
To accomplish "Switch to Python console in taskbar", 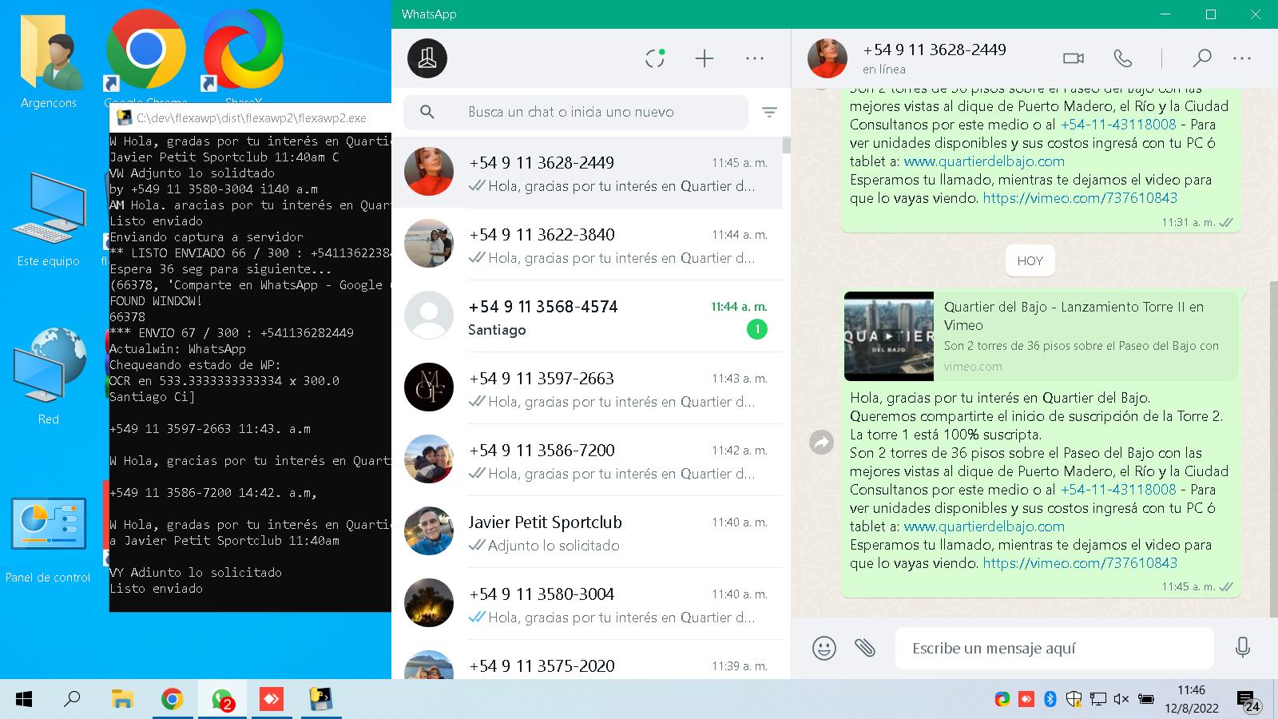I will (x=321, y=699).
